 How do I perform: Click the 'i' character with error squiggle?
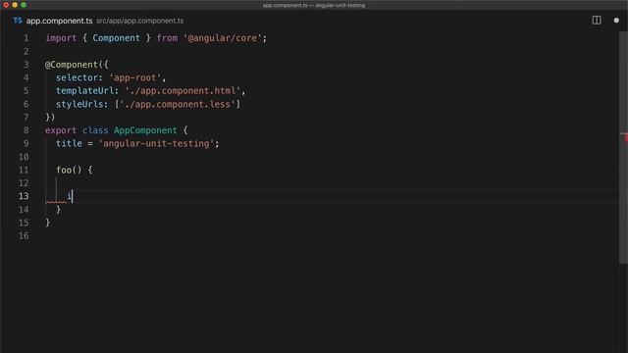[x=70, y=196]
